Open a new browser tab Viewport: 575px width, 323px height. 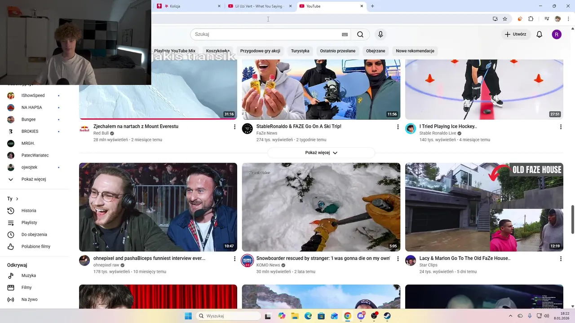pos(372,6)
